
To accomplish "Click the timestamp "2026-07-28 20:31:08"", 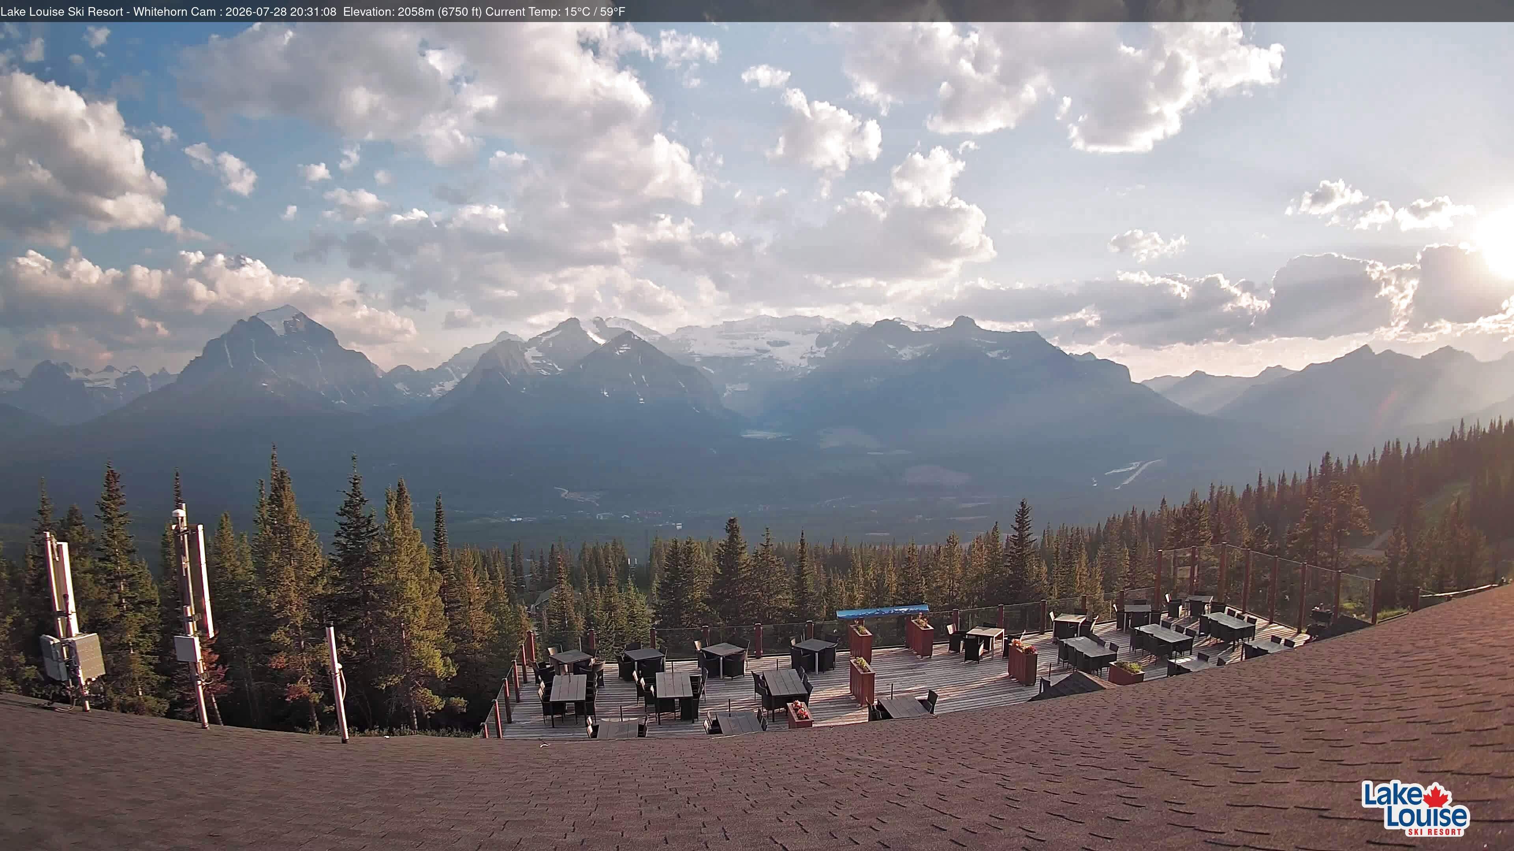I will 280,11.
